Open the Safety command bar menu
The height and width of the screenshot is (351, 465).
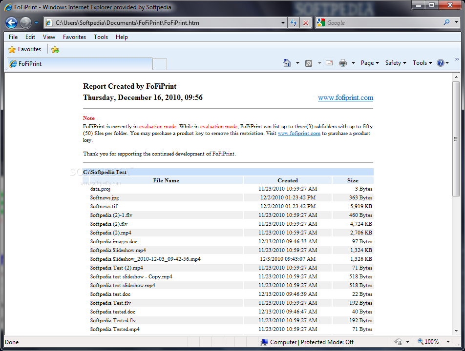pos(396,63)
